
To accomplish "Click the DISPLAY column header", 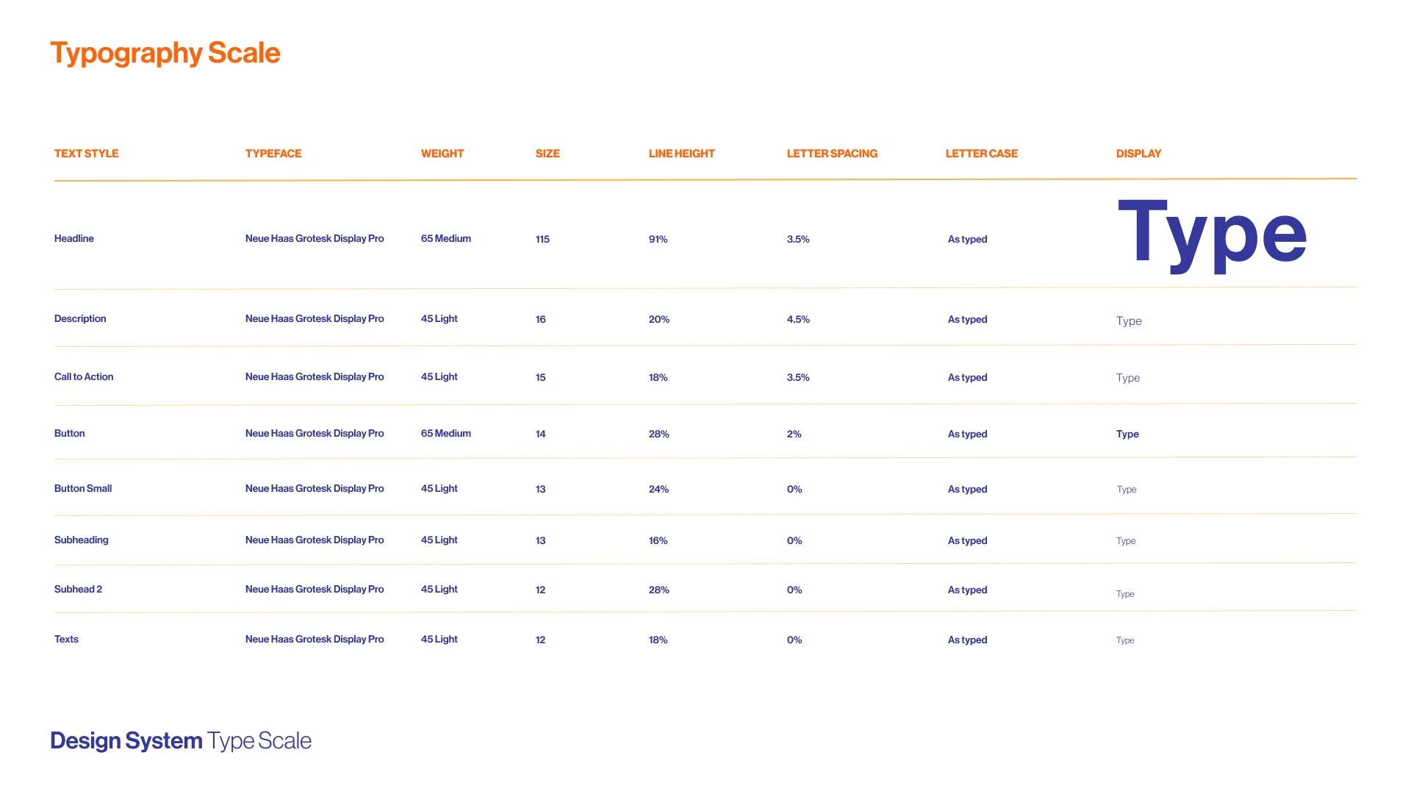I will tap(1138, 154).
